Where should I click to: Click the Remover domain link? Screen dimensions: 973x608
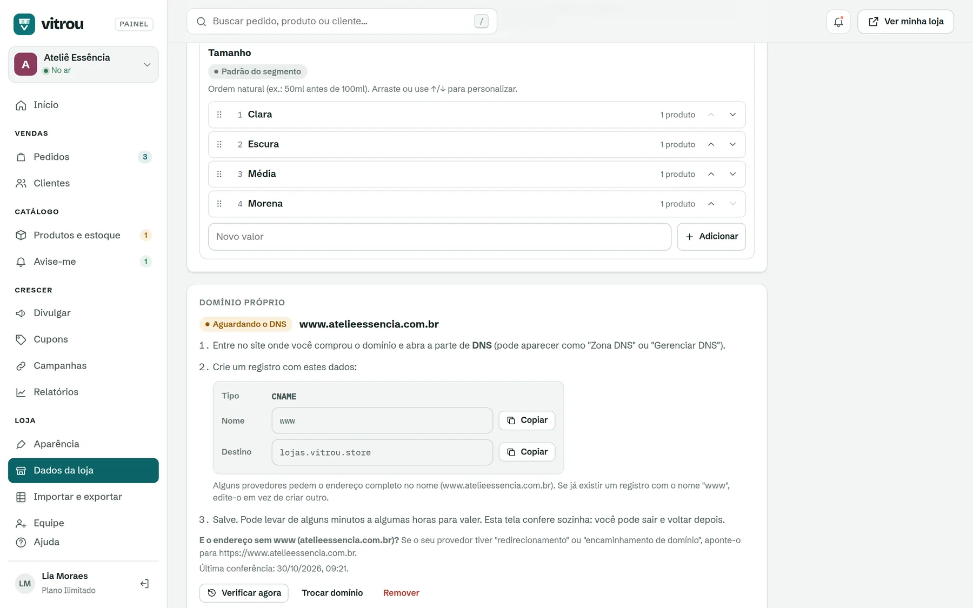[x=401, y=593]
